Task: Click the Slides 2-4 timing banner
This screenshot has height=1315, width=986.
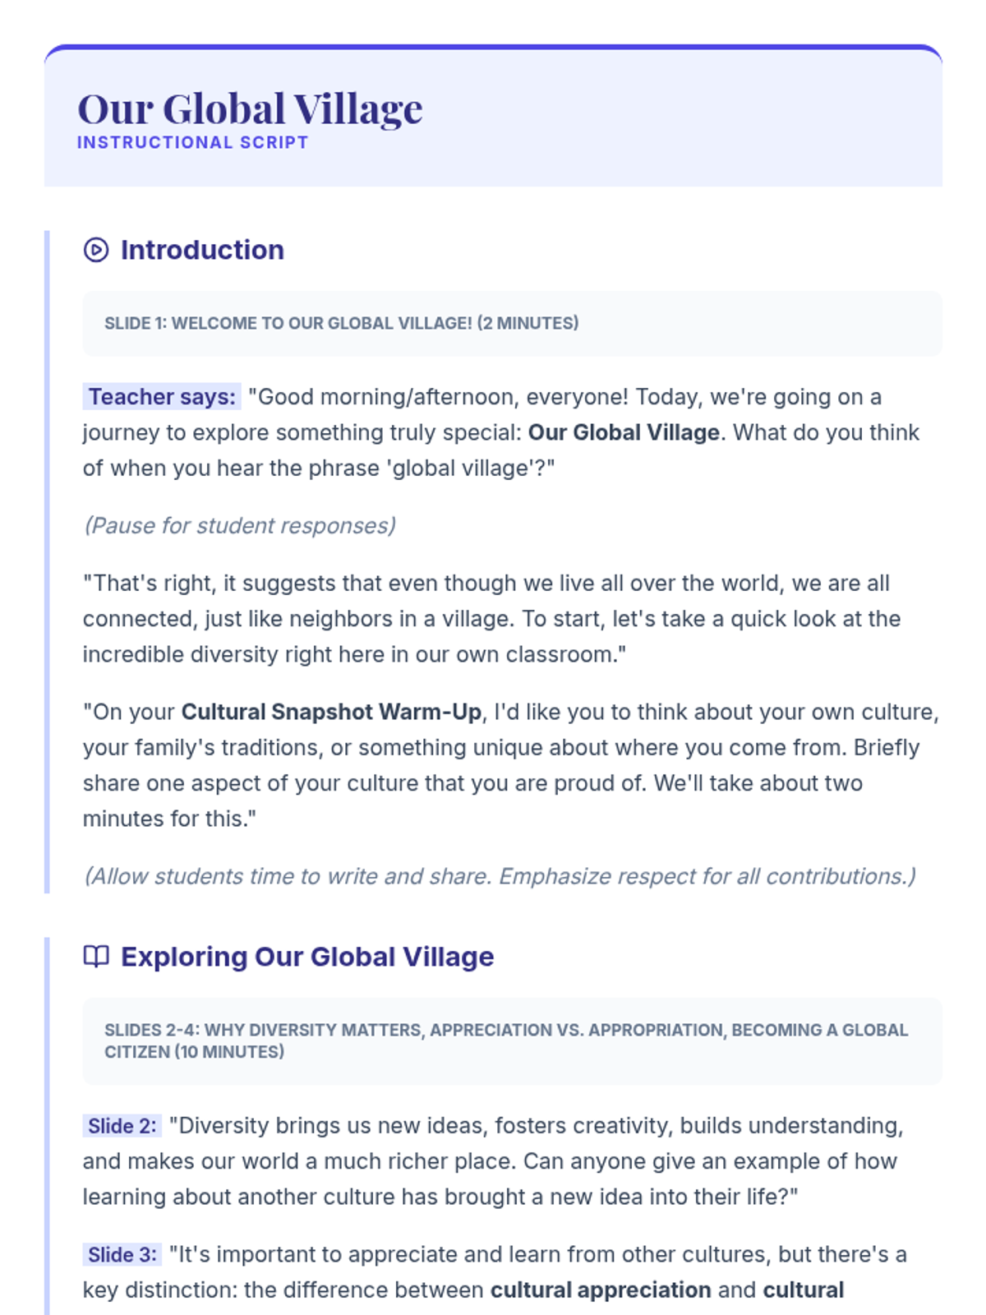Action: click(512, 1040)
